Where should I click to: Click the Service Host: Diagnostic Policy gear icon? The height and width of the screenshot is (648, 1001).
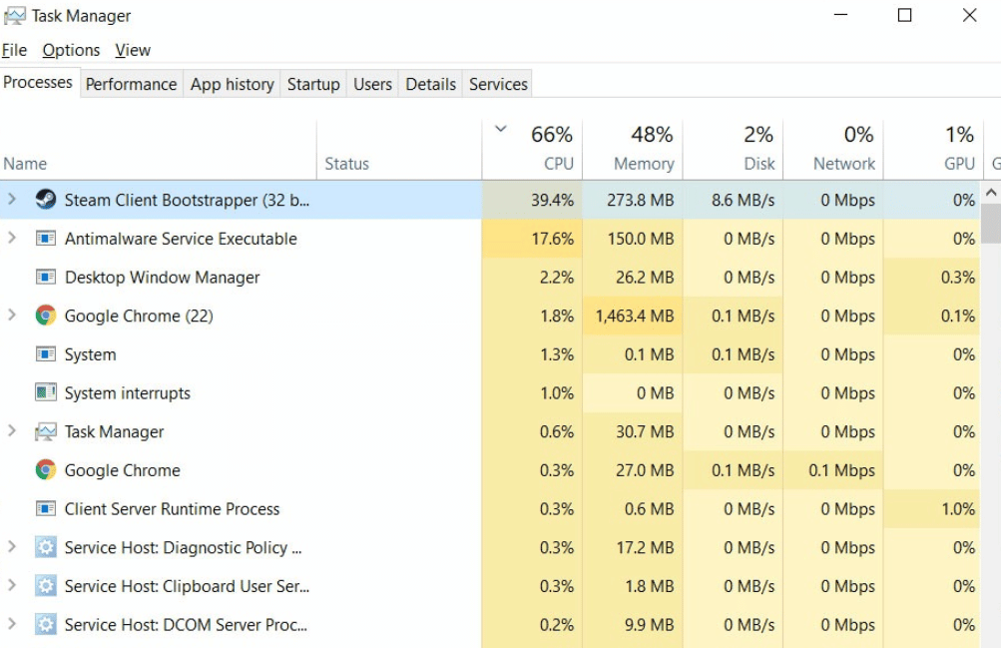[x=45, y=547]
